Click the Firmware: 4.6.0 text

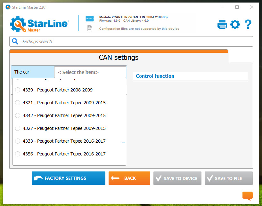click(x=110, y=21)
